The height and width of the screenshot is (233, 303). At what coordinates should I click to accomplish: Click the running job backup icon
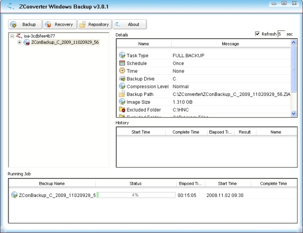[14, 195]
